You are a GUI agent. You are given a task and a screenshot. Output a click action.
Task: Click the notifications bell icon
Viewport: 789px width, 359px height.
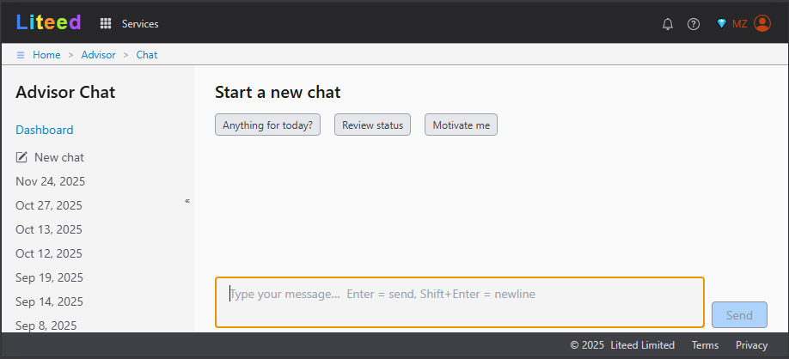tap(668, 24)
